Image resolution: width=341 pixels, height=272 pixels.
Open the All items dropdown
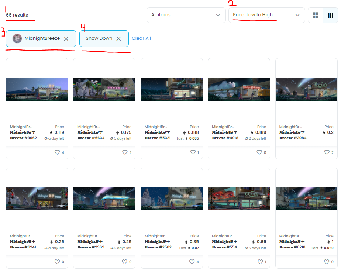pos(186,15)
